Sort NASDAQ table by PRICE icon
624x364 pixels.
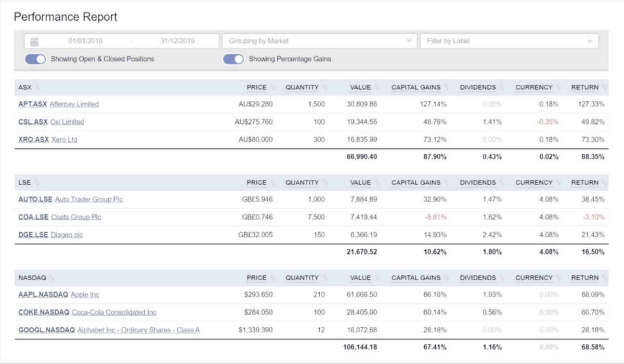pyautogui.click(x=273, y=278)
